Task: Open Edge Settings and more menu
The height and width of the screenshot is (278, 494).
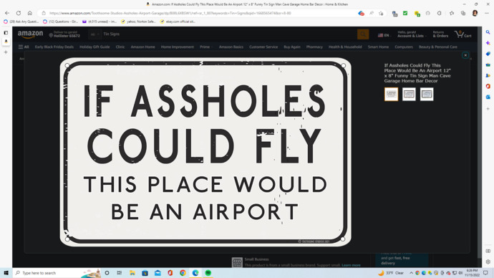Action: click(486, 13)
